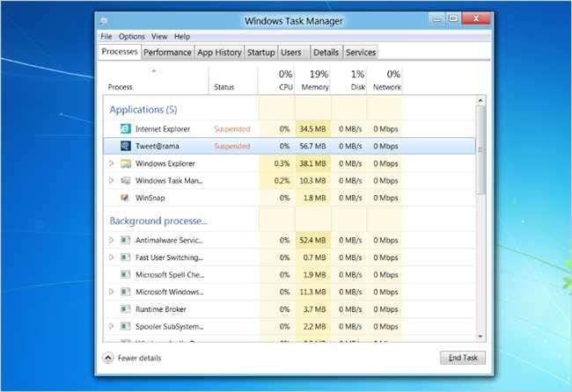Expand the Microsoft Windows process group

click(x=112, y=292)
